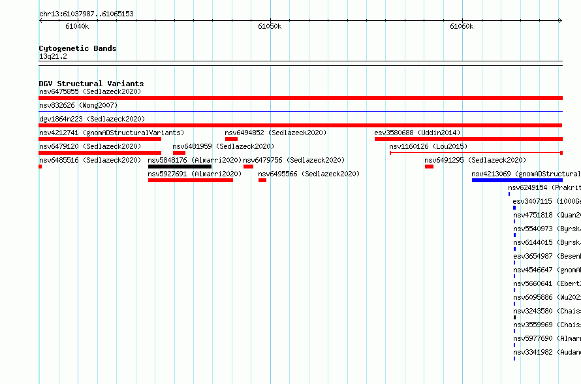The height and width of the screenshot is (384, 581).
Task: Click the red bar under nsv6479120
Action: click(x=100, y=153)
